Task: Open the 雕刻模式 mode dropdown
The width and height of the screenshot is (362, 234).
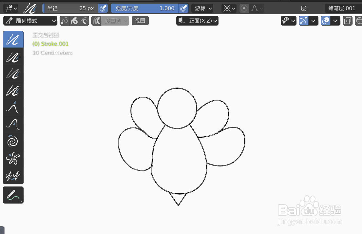Action: tap(30, 21)
